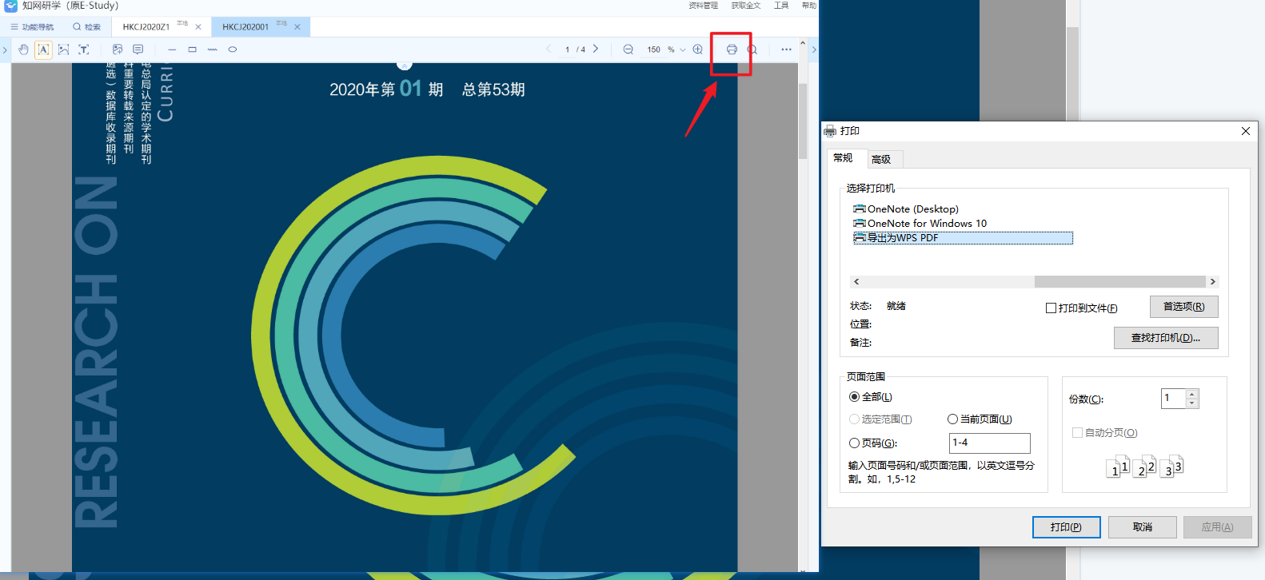Open the 帮助 menu

[x=809, y=6]
